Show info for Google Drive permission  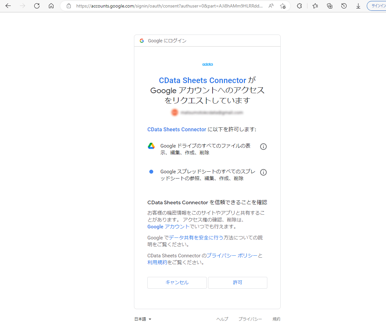(x=263, y=147)
